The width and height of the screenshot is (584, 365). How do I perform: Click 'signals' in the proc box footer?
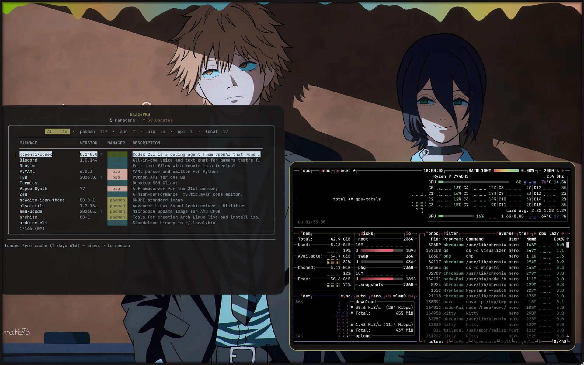point(525,342)
